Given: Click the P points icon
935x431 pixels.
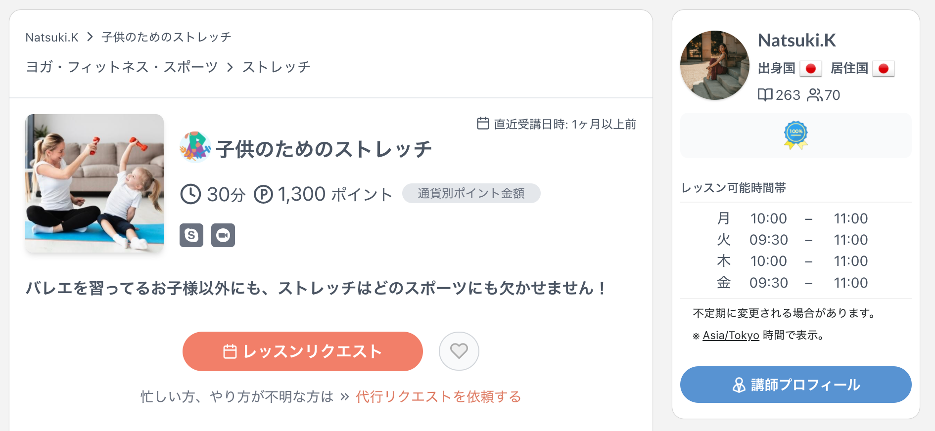Looking at the screenshot, I should tap(263, 194).
